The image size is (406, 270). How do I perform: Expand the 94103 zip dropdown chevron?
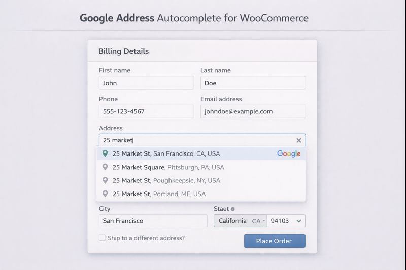pos(299,221)
